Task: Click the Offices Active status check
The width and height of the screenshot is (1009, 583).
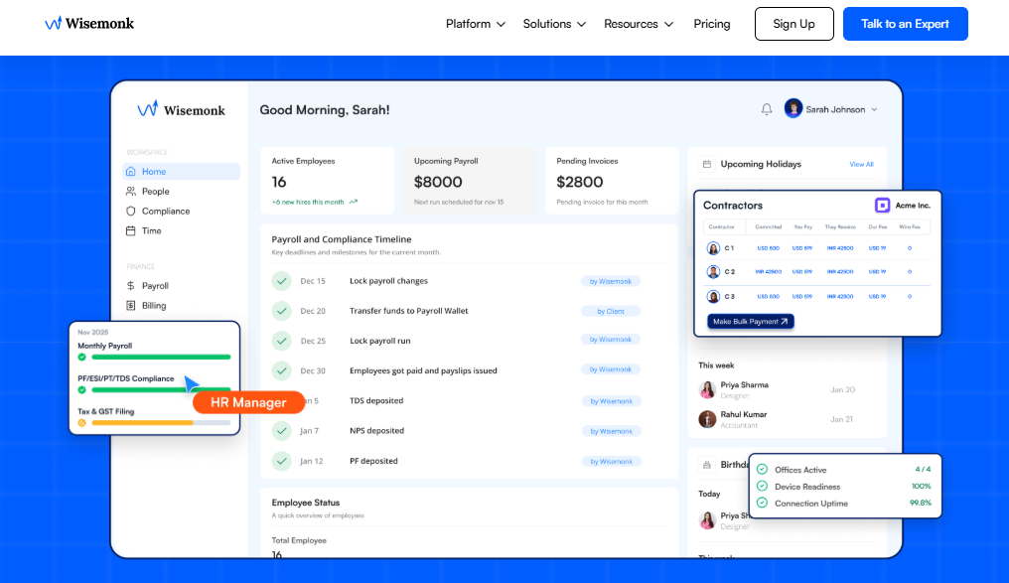Action: tap(760, 468)
